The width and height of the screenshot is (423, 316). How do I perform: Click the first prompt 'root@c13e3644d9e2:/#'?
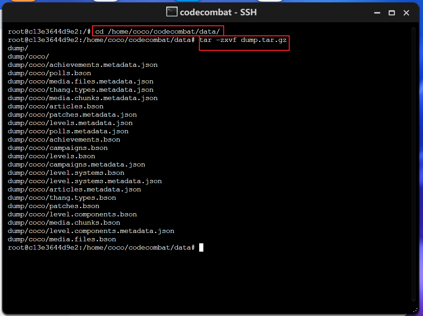coord(49,31)
